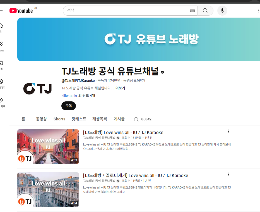
Task: Open the settings three-dot menu at top right
Action: [258, 11]
